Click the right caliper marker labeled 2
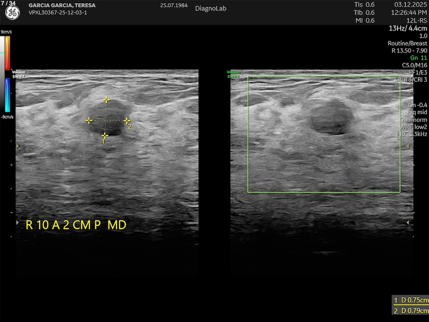Image resolution: width=429 pixels, height=322 pixels. click(127, 121)
